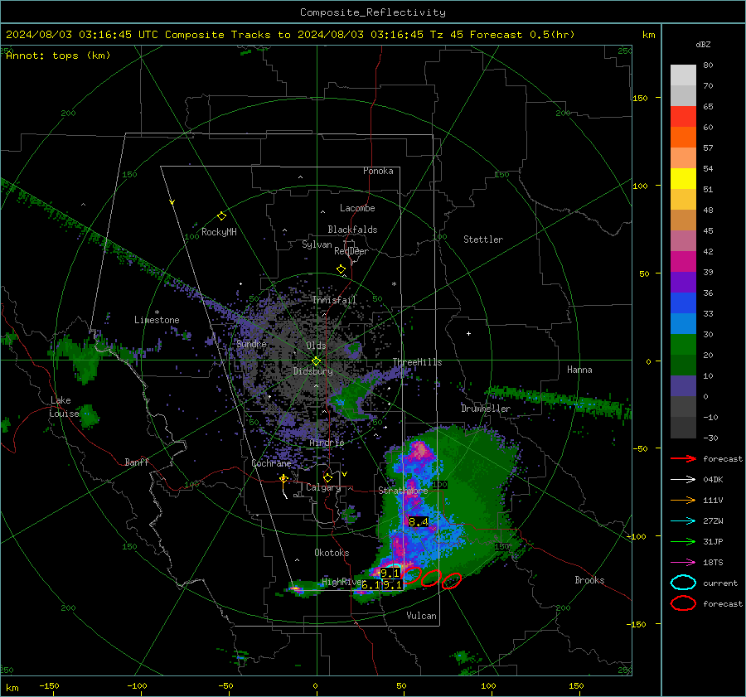Click the 9.1 label right of 6.1
The width and height of the screenshot is (746, 697).
tap(393, 585)
